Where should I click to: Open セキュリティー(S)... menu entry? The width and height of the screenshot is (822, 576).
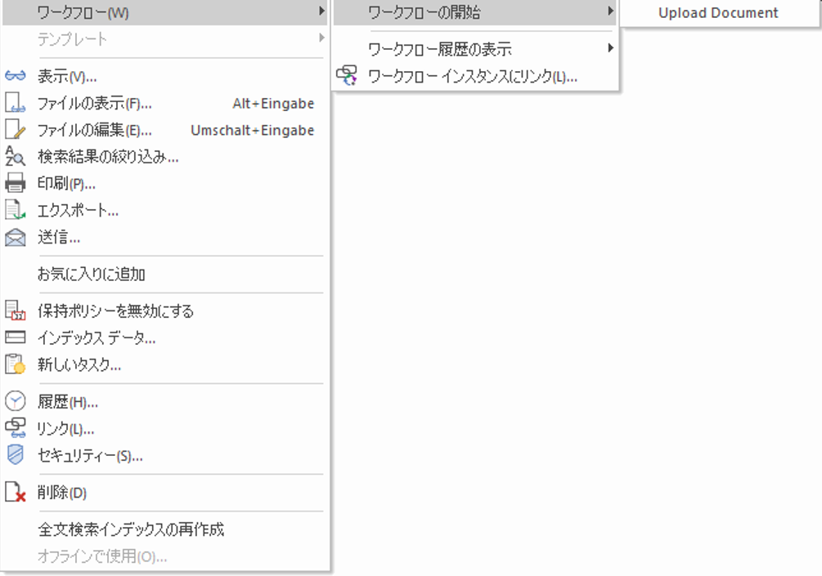[165, 456]
